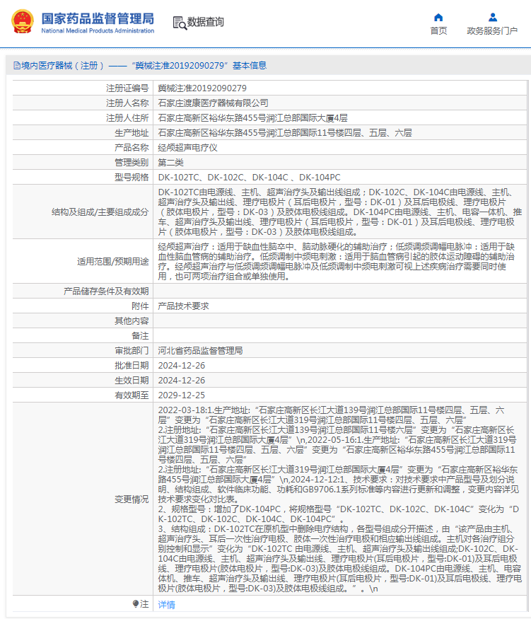The width and height of the screenshot is (531, 619).
Task: Click the 附件 row label
Action: pyautogui.click(x=140, y=306)
